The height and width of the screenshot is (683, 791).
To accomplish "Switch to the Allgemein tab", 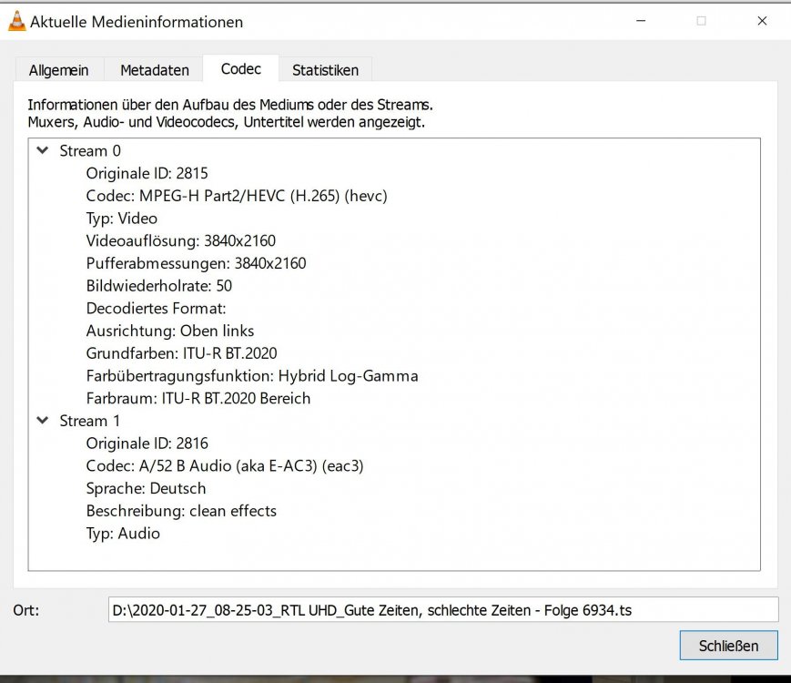I will coord(59,69).
